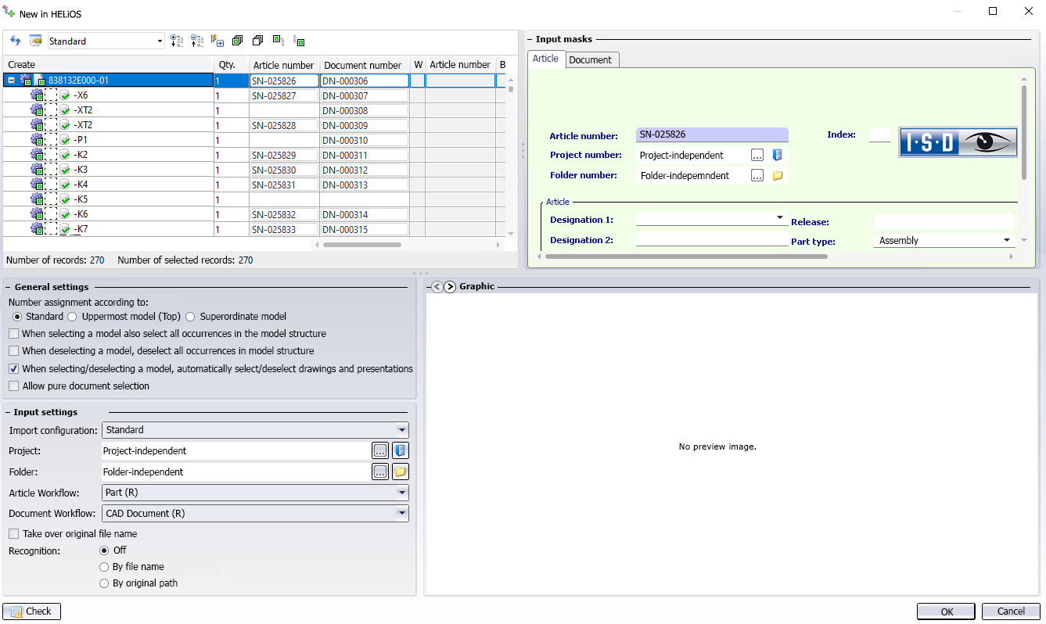This screenshot has width=1046, height=624.
Task: Click the Qty. column header
Action: 232,65
